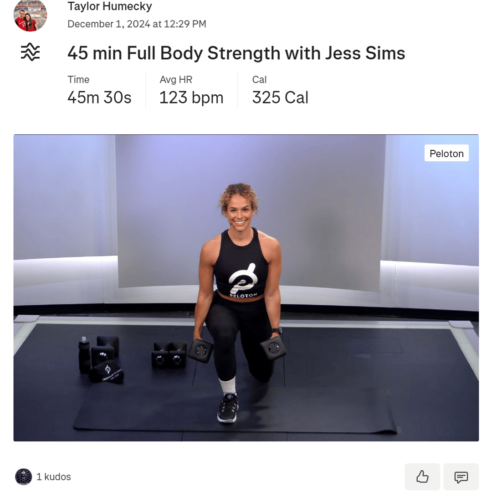Image resolution: width=492 pixels, height=492 pixels.
Task: Open the 45 min Full Body Strength activity title
Action: point(236,53)
